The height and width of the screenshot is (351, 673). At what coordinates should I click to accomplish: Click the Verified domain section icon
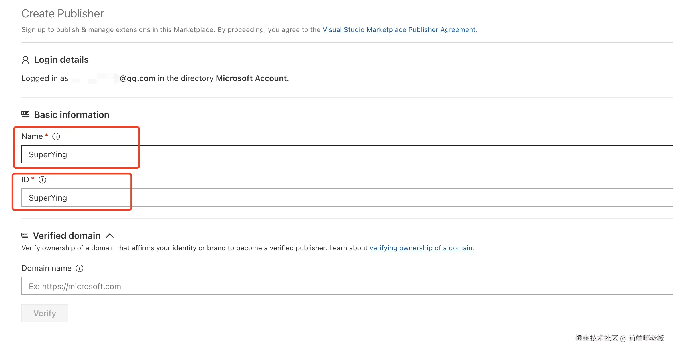[25, 236]
